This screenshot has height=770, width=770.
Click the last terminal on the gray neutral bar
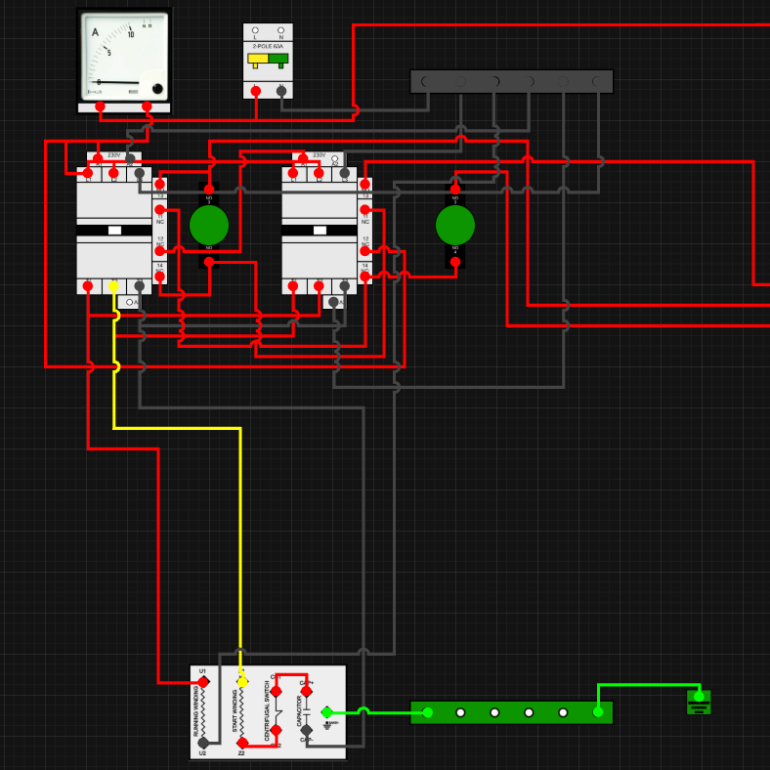pyautogui.click(x=598, y=81)
